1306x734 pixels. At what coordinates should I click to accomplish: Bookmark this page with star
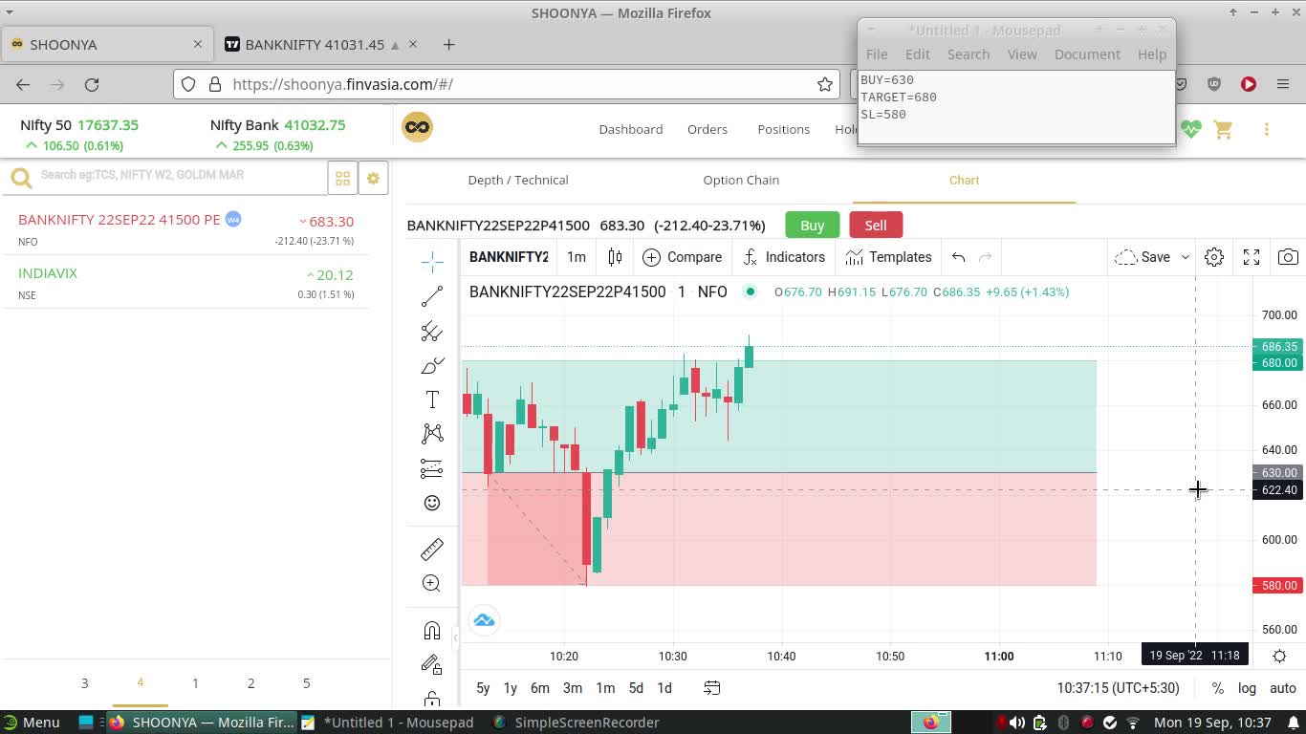click(825, 84)
